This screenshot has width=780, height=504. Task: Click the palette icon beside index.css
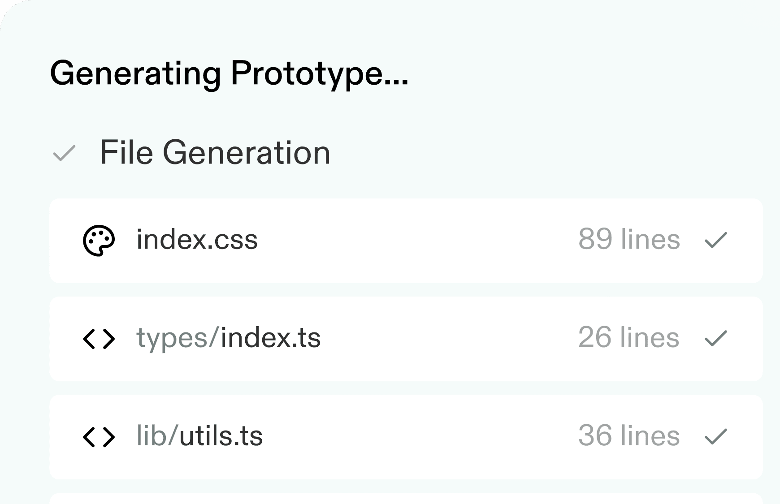99,241
